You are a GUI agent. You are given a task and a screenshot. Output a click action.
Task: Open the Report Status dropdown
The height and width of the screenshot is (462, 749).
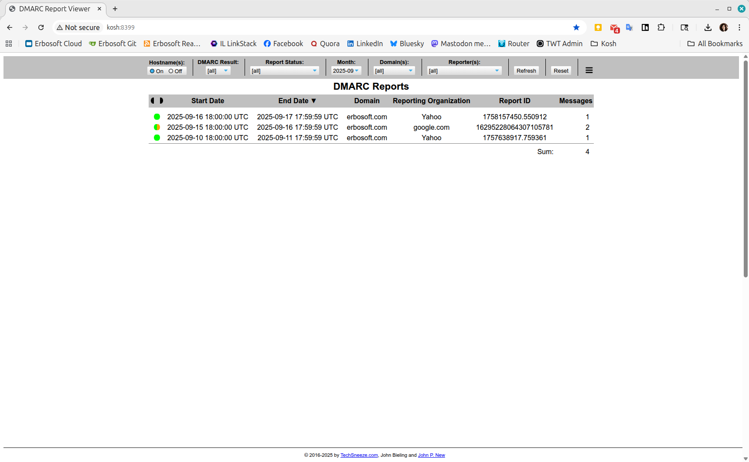pos(283,71)
